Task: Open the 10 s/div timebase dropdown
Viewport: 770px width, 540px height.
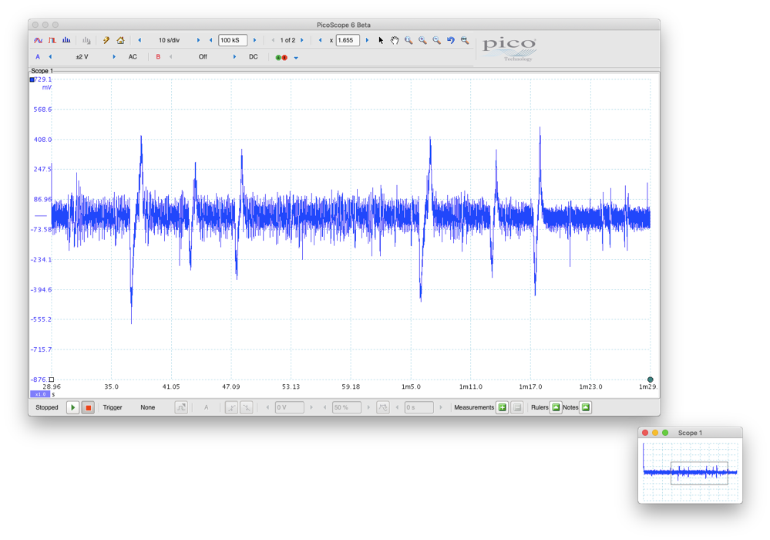Action: coord(170,39)
